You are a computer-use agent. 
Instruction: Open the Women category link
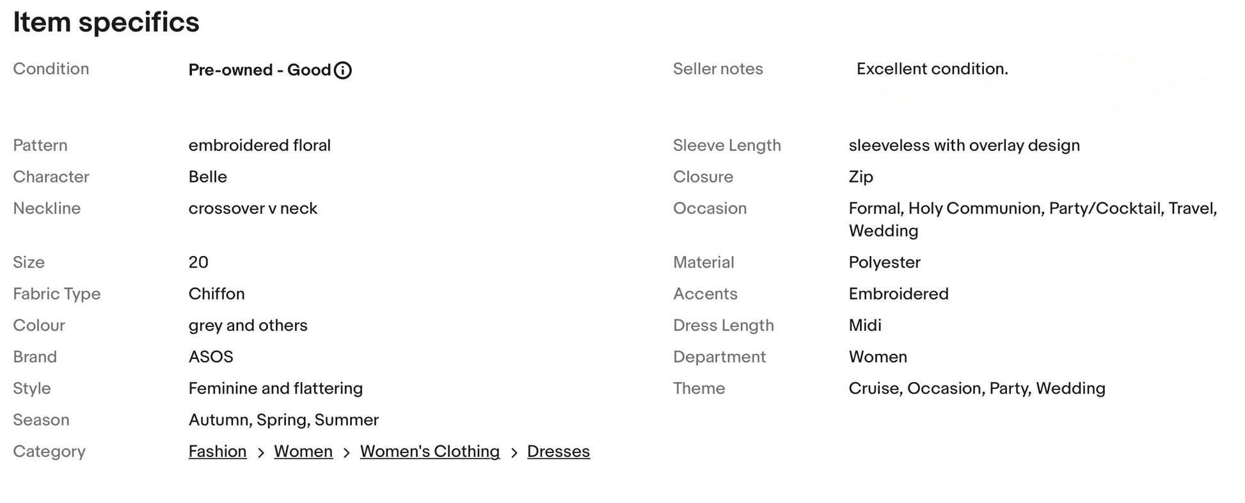[303, 451]
